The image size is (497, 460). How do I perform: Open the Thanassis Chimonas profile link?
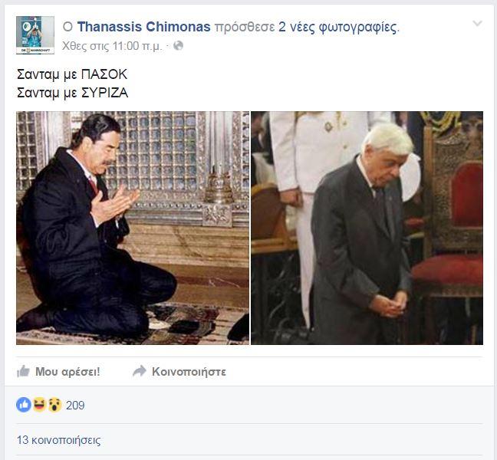coord(144,27)
